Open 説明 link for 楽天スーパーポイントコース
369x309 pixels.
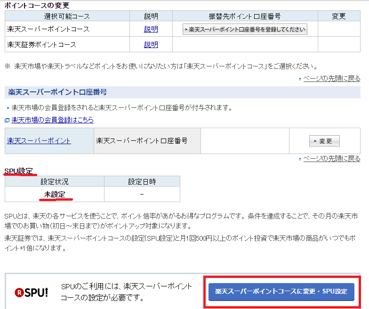click(x=151, y=29)
